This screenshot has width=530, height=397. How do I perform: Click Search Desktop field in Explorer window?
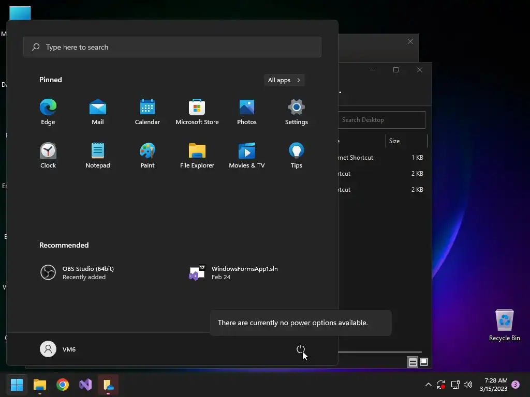(381, 120)
